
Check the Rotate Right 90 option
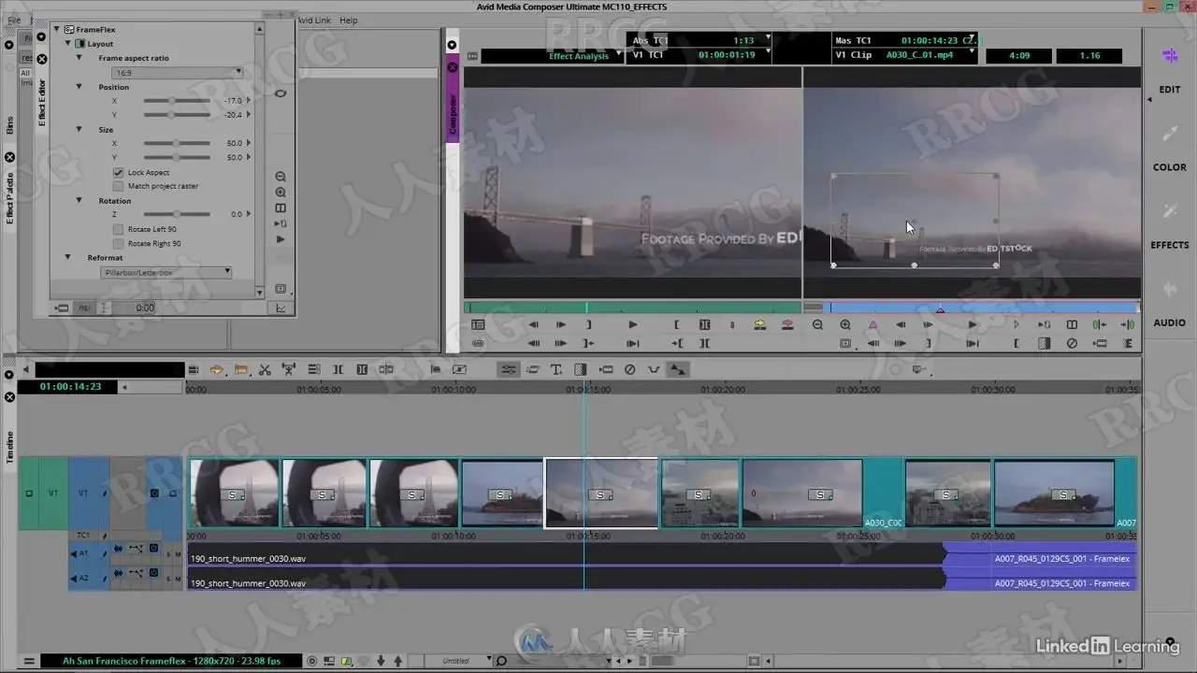119,243
